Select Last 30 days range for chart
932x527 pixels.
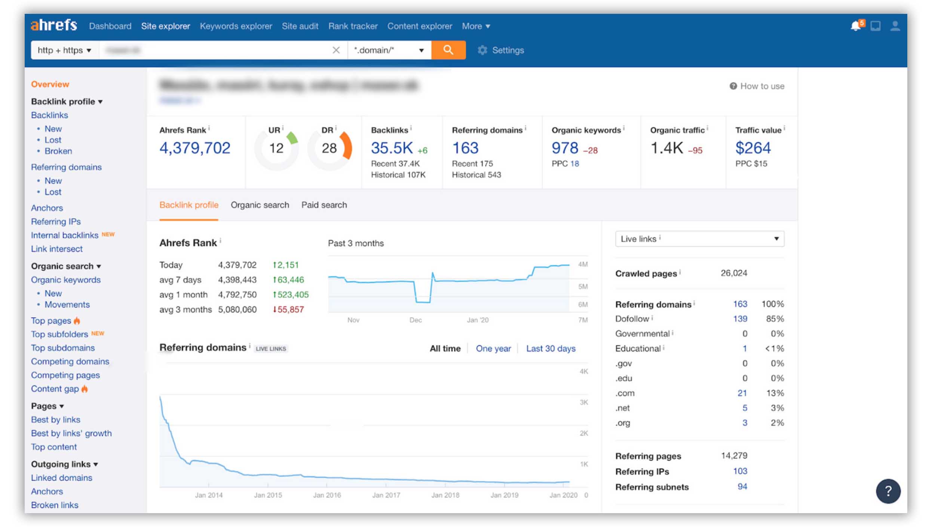tap(551, 348)
